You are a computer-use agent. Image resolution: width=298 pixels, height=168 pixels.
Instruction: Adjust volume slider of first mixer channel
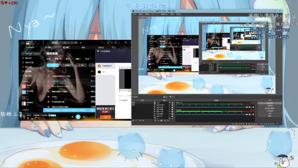click(212, 107)
